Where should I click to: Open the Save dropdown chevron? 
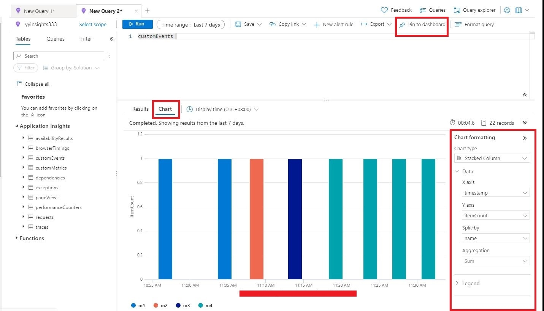click(260, 24)
